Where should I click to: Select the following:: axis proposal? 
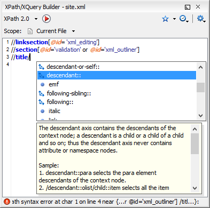116,102
